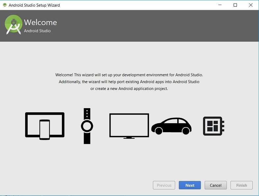Click the line 'or create a new Android application project.'
Screen dimensions: 259x196
click(x=129, y=89)
